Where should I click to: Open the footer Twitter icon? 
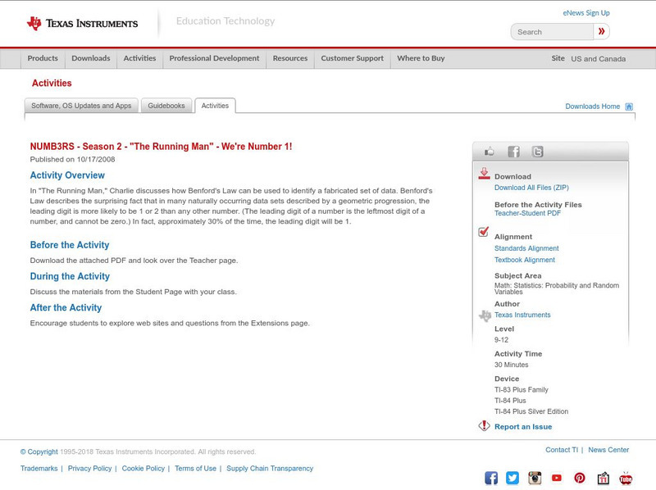tap(512, 478)
